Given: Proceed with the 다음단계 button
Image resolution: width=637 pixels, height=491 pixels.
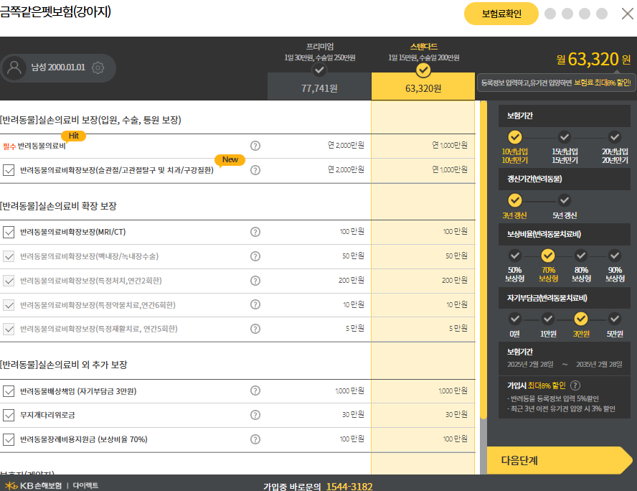Looking at the screenshot, I should click(x=560, y=460).
